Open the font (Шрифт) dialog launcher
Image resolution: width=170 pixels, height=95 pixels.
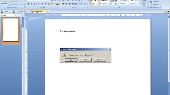60,8
